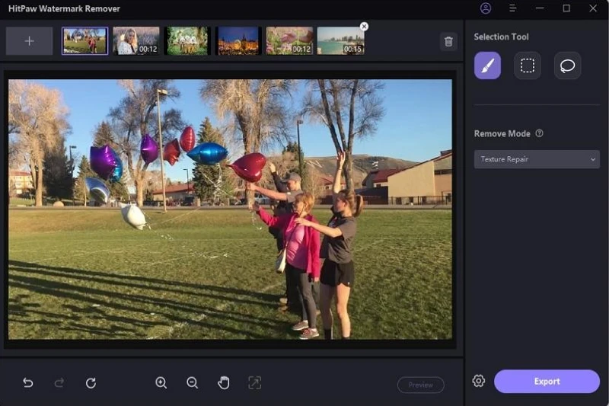Open settings with the gear icon
This screenshot has width=609, height=406.
click(x=478, y=381)
